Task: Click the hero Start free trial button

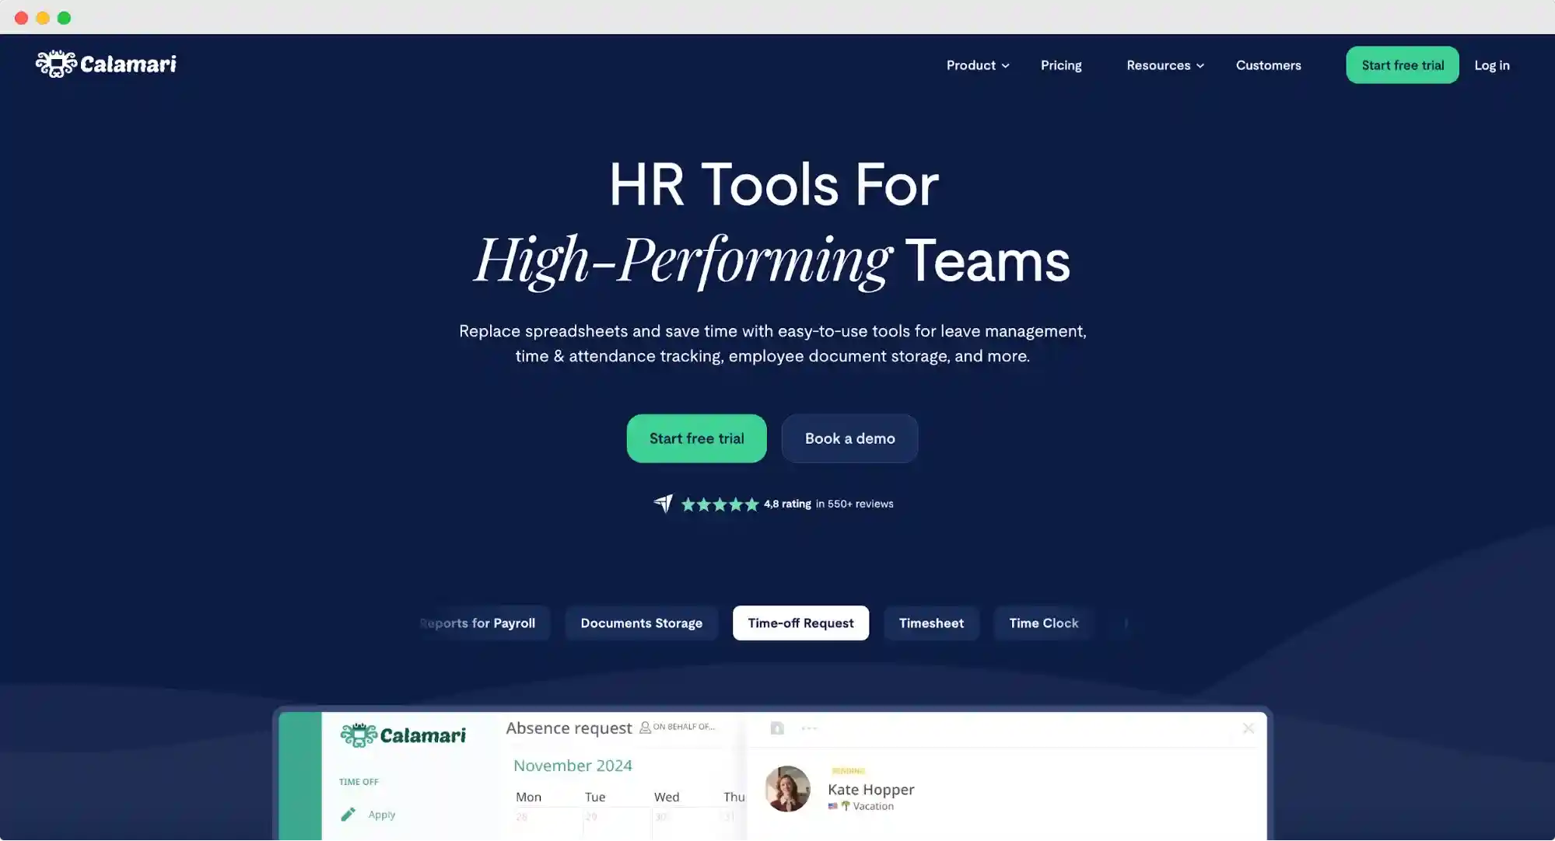Action: point(696,438)
